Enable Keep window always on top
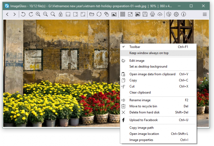Viewport: 214px width, 146px height. (x=149, y=53)
